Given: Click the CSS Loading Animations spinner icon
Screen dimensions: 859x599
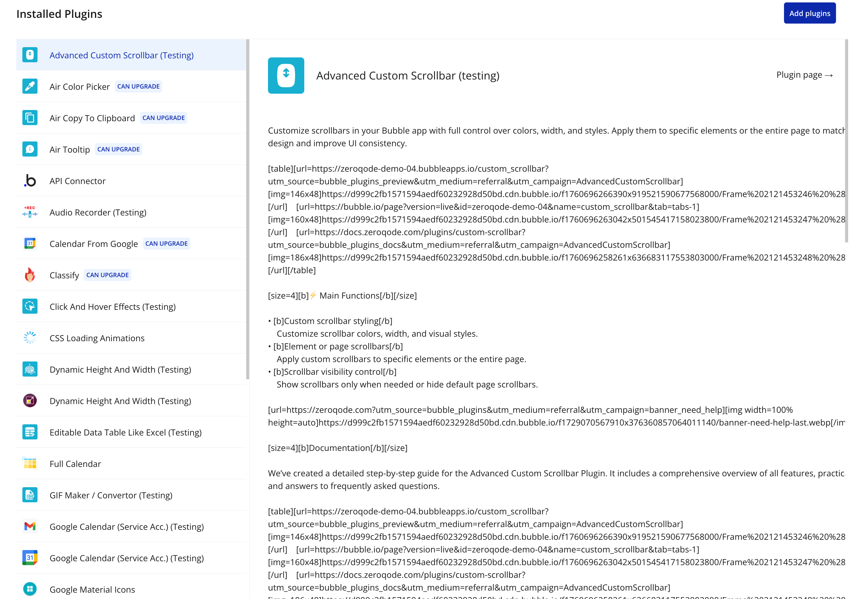Looking at the screenshot, I should tap(30, 338).
